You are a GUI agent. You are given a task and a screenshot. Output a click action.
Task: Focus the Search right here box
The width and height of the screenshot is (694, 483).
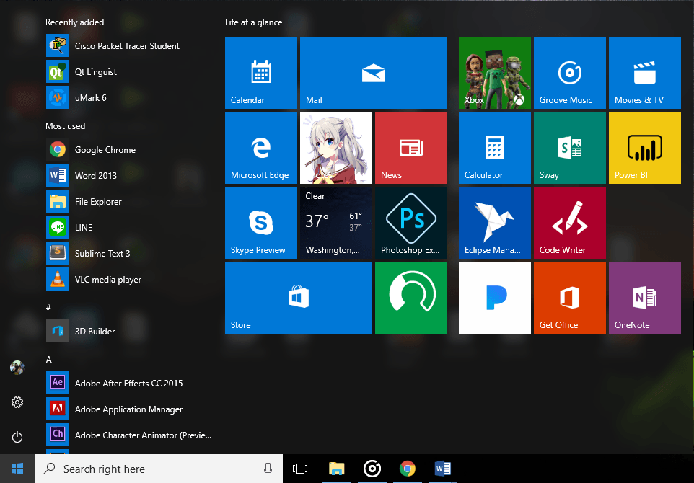pyautogui.click(x=159, y=469)
